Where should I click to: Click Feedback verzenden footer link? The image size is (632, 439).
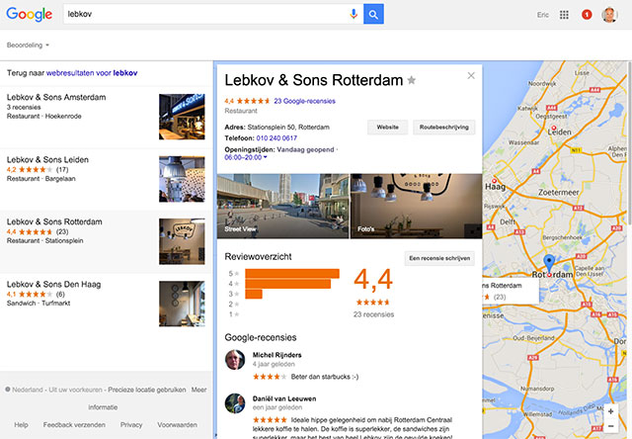coord(74,425)
